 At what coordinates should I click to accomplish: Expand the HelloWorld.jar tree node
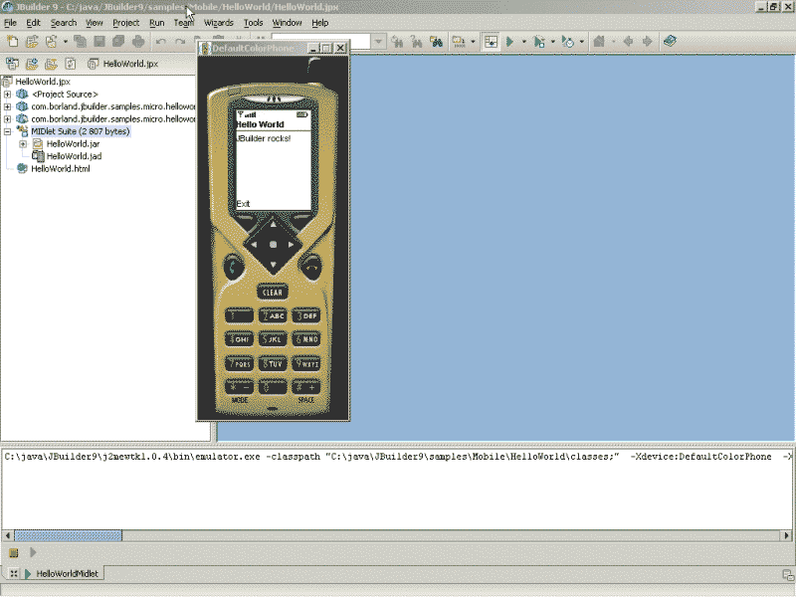pos(23,144)
